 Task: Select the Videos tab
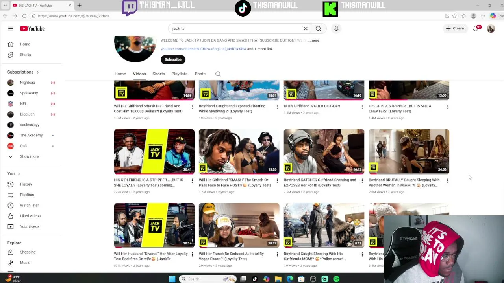point(139,74)
